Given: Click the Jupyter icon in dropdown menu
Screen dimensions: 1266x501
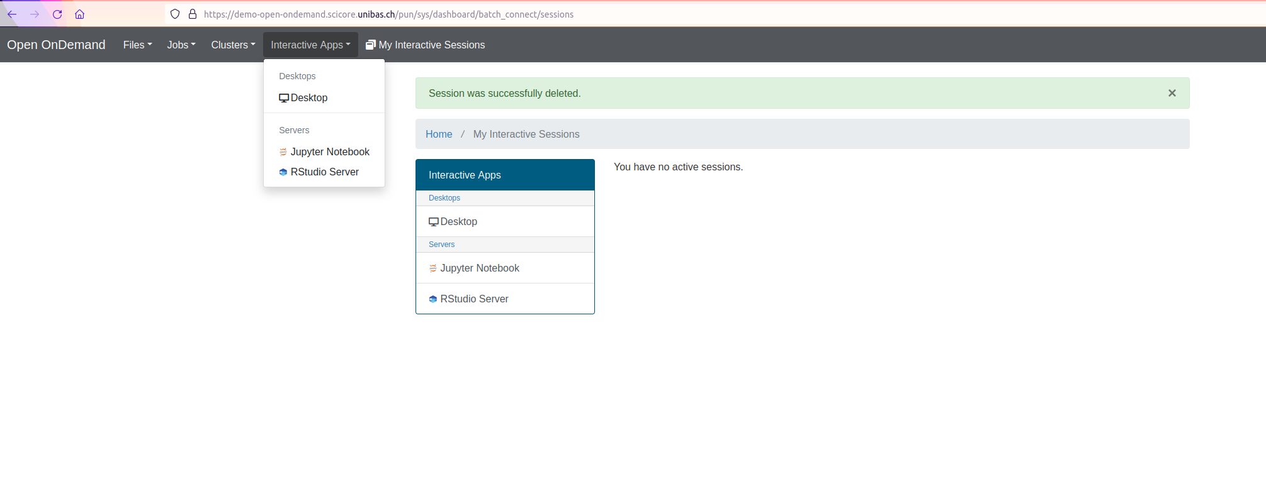Looking at the screenshot, I should 283,152.
